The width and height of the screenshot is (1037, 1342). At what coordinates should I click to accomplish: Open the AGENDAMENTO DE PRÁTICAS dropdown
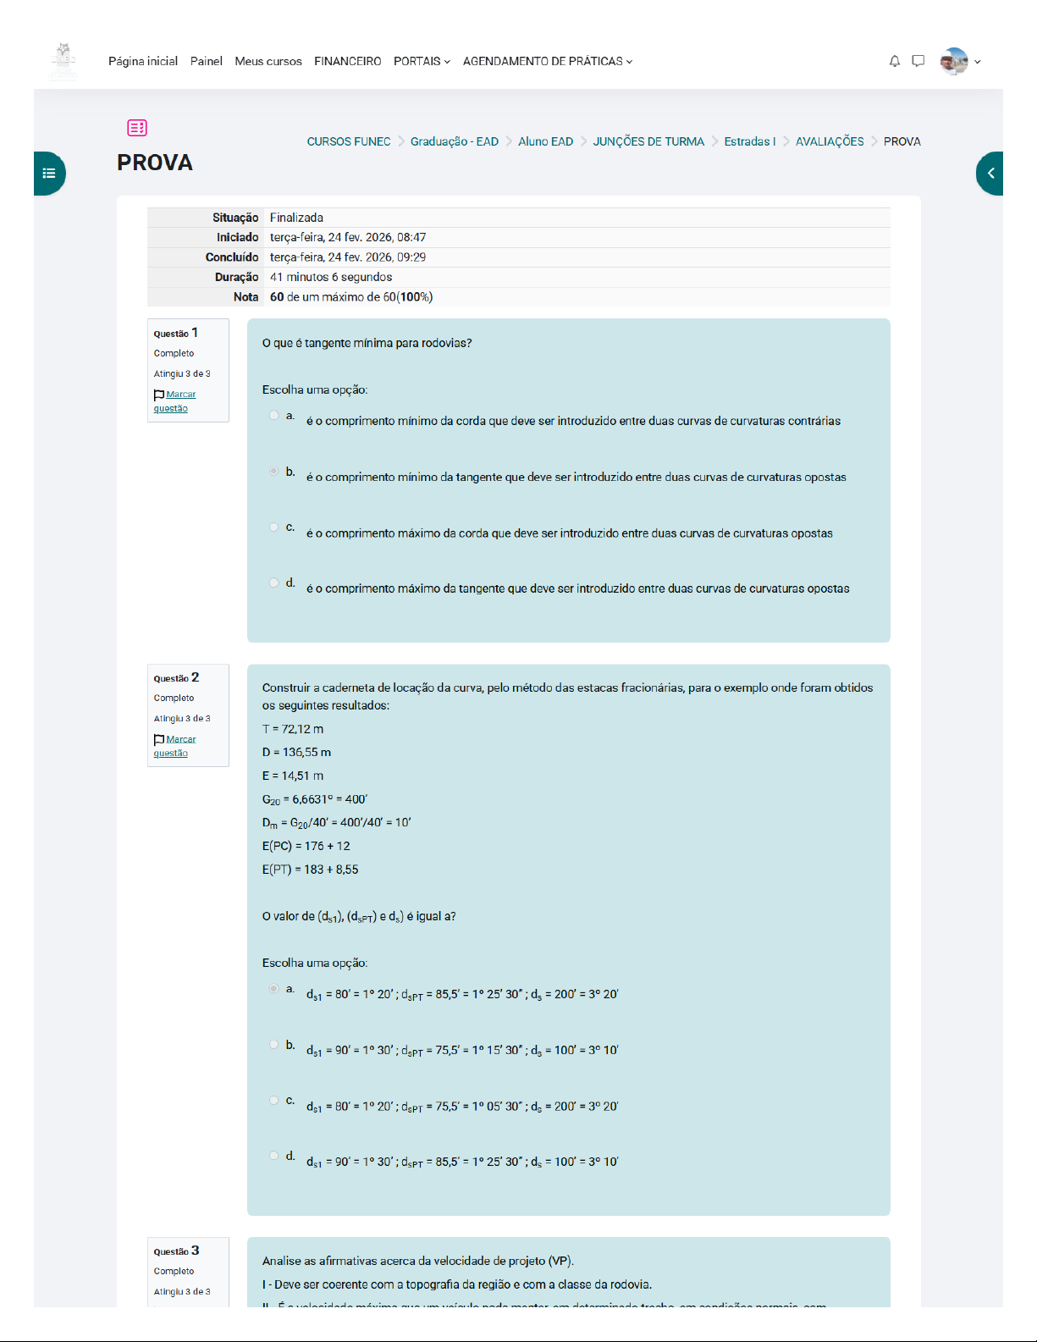pyautogui.click(x=547, y=61)
